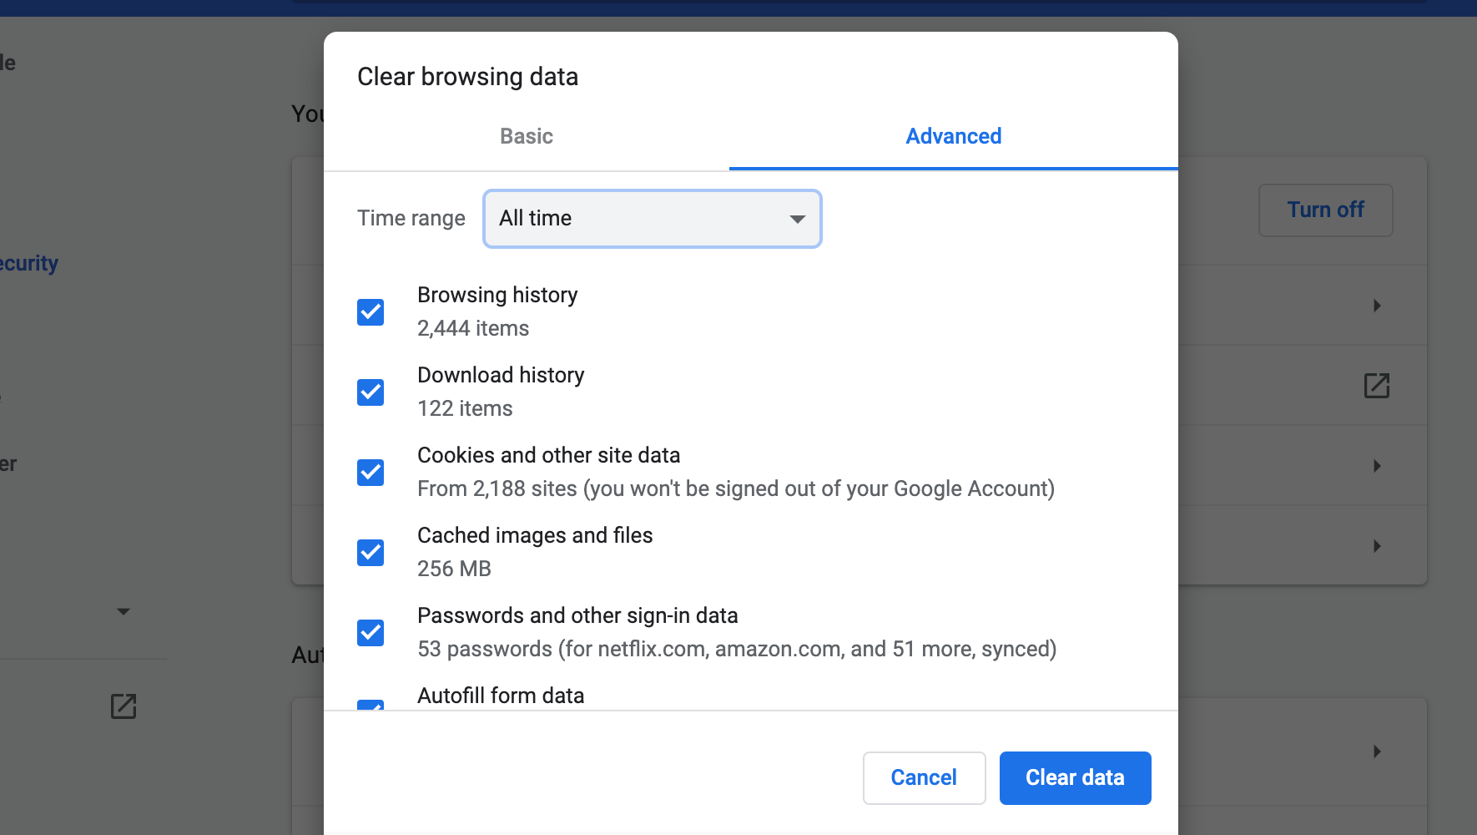1477x835 pixels.
Task: Click the Turn off button
Action: [x=1325, y=210]
